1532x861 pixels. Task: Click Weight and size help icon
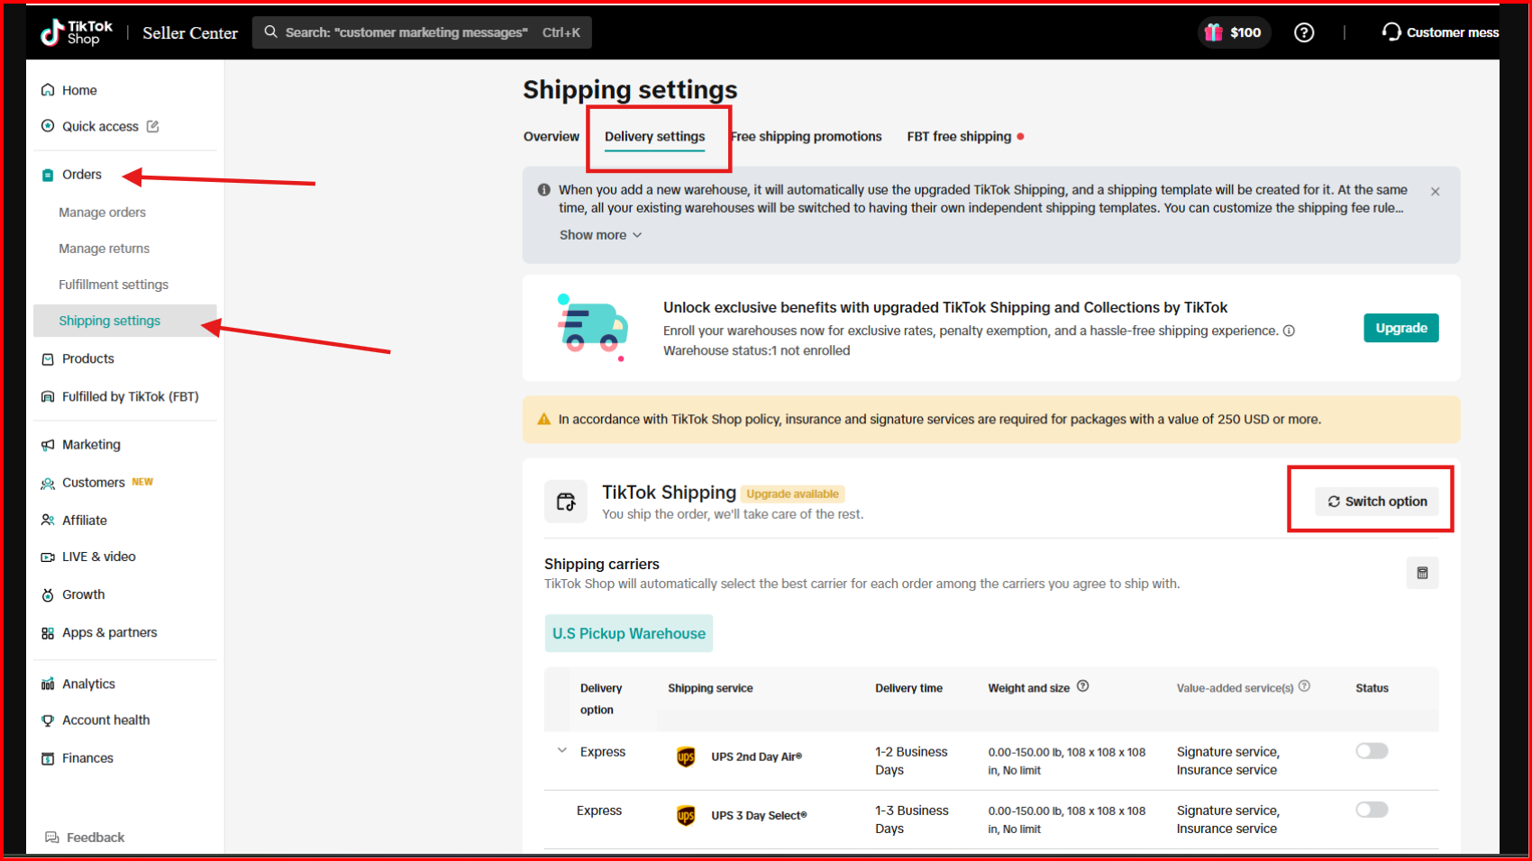[1083, 686]
